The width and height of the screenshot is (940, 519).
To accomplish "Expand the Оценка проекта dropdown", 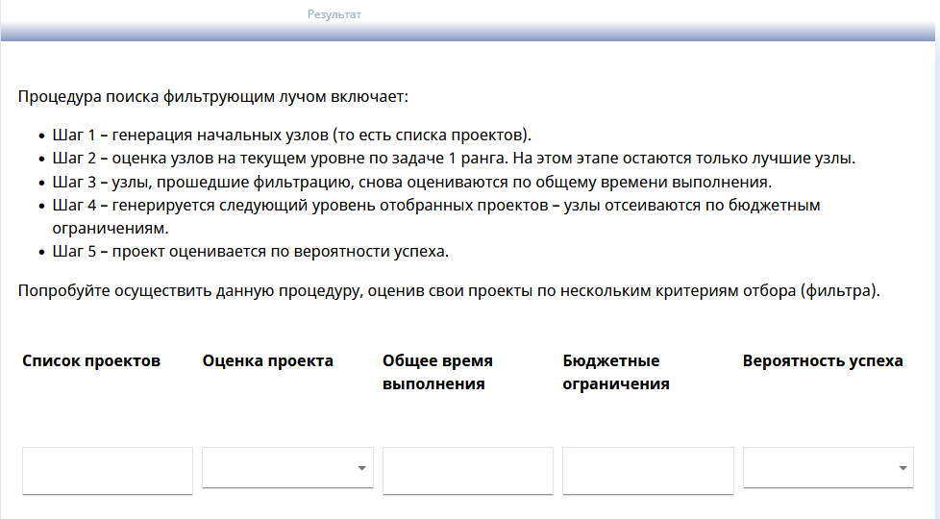I will (x=286, y=468).
